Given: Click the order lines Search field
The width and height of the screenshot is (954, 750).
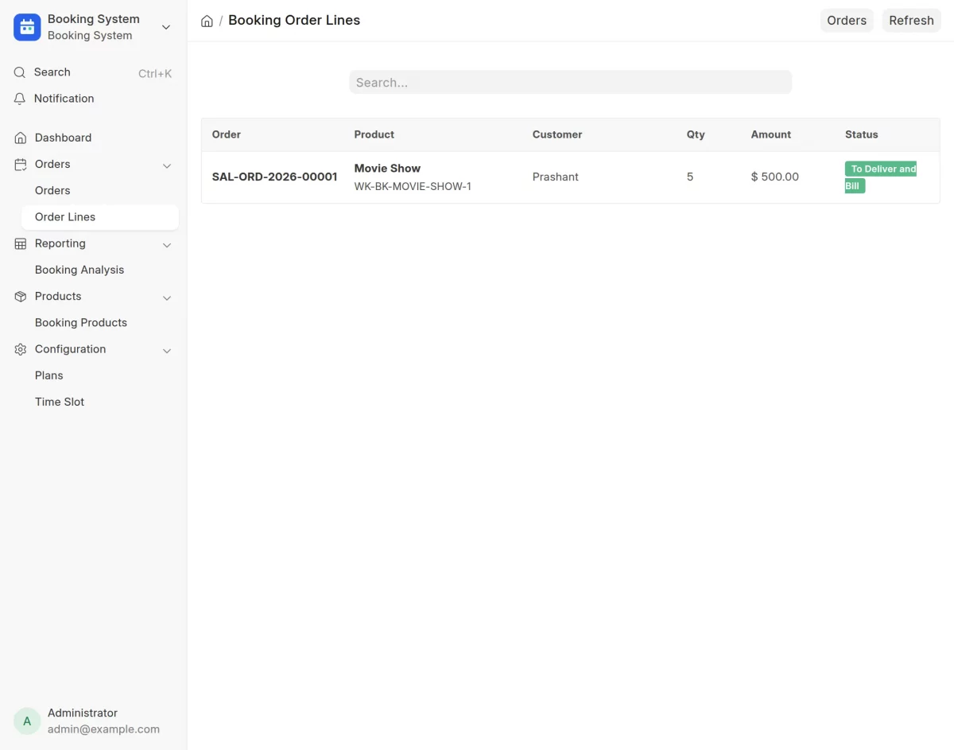Looking at the screenshot, I should 571,82.
